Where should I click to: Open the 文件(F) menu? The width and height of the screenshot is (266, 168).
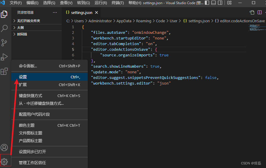[x=16, y=3]
